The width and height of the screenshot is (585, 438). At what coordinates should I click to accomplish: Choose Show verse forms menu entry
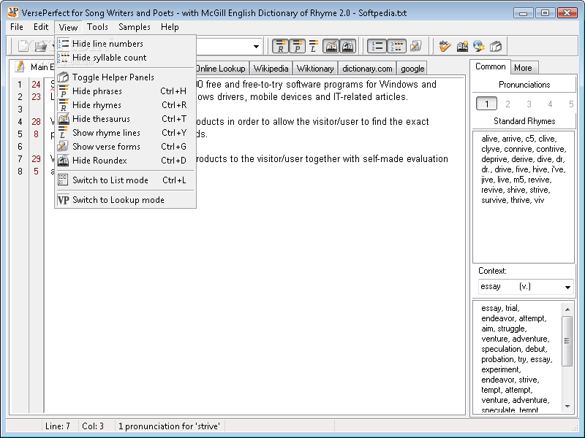125,147
